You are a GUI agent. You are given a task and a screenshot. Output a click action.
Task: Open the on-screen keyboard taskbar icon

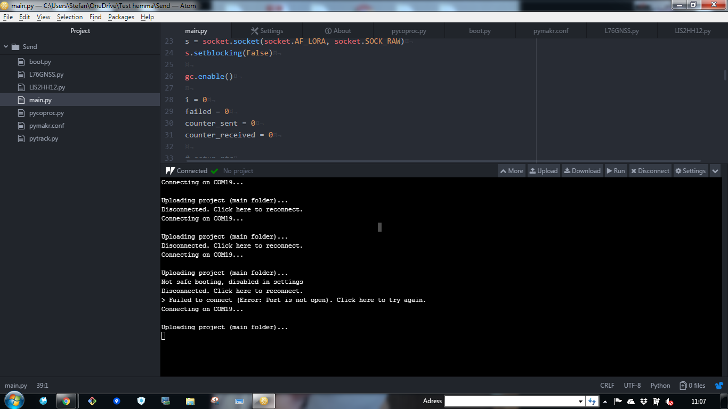click(x=239, y=401)
